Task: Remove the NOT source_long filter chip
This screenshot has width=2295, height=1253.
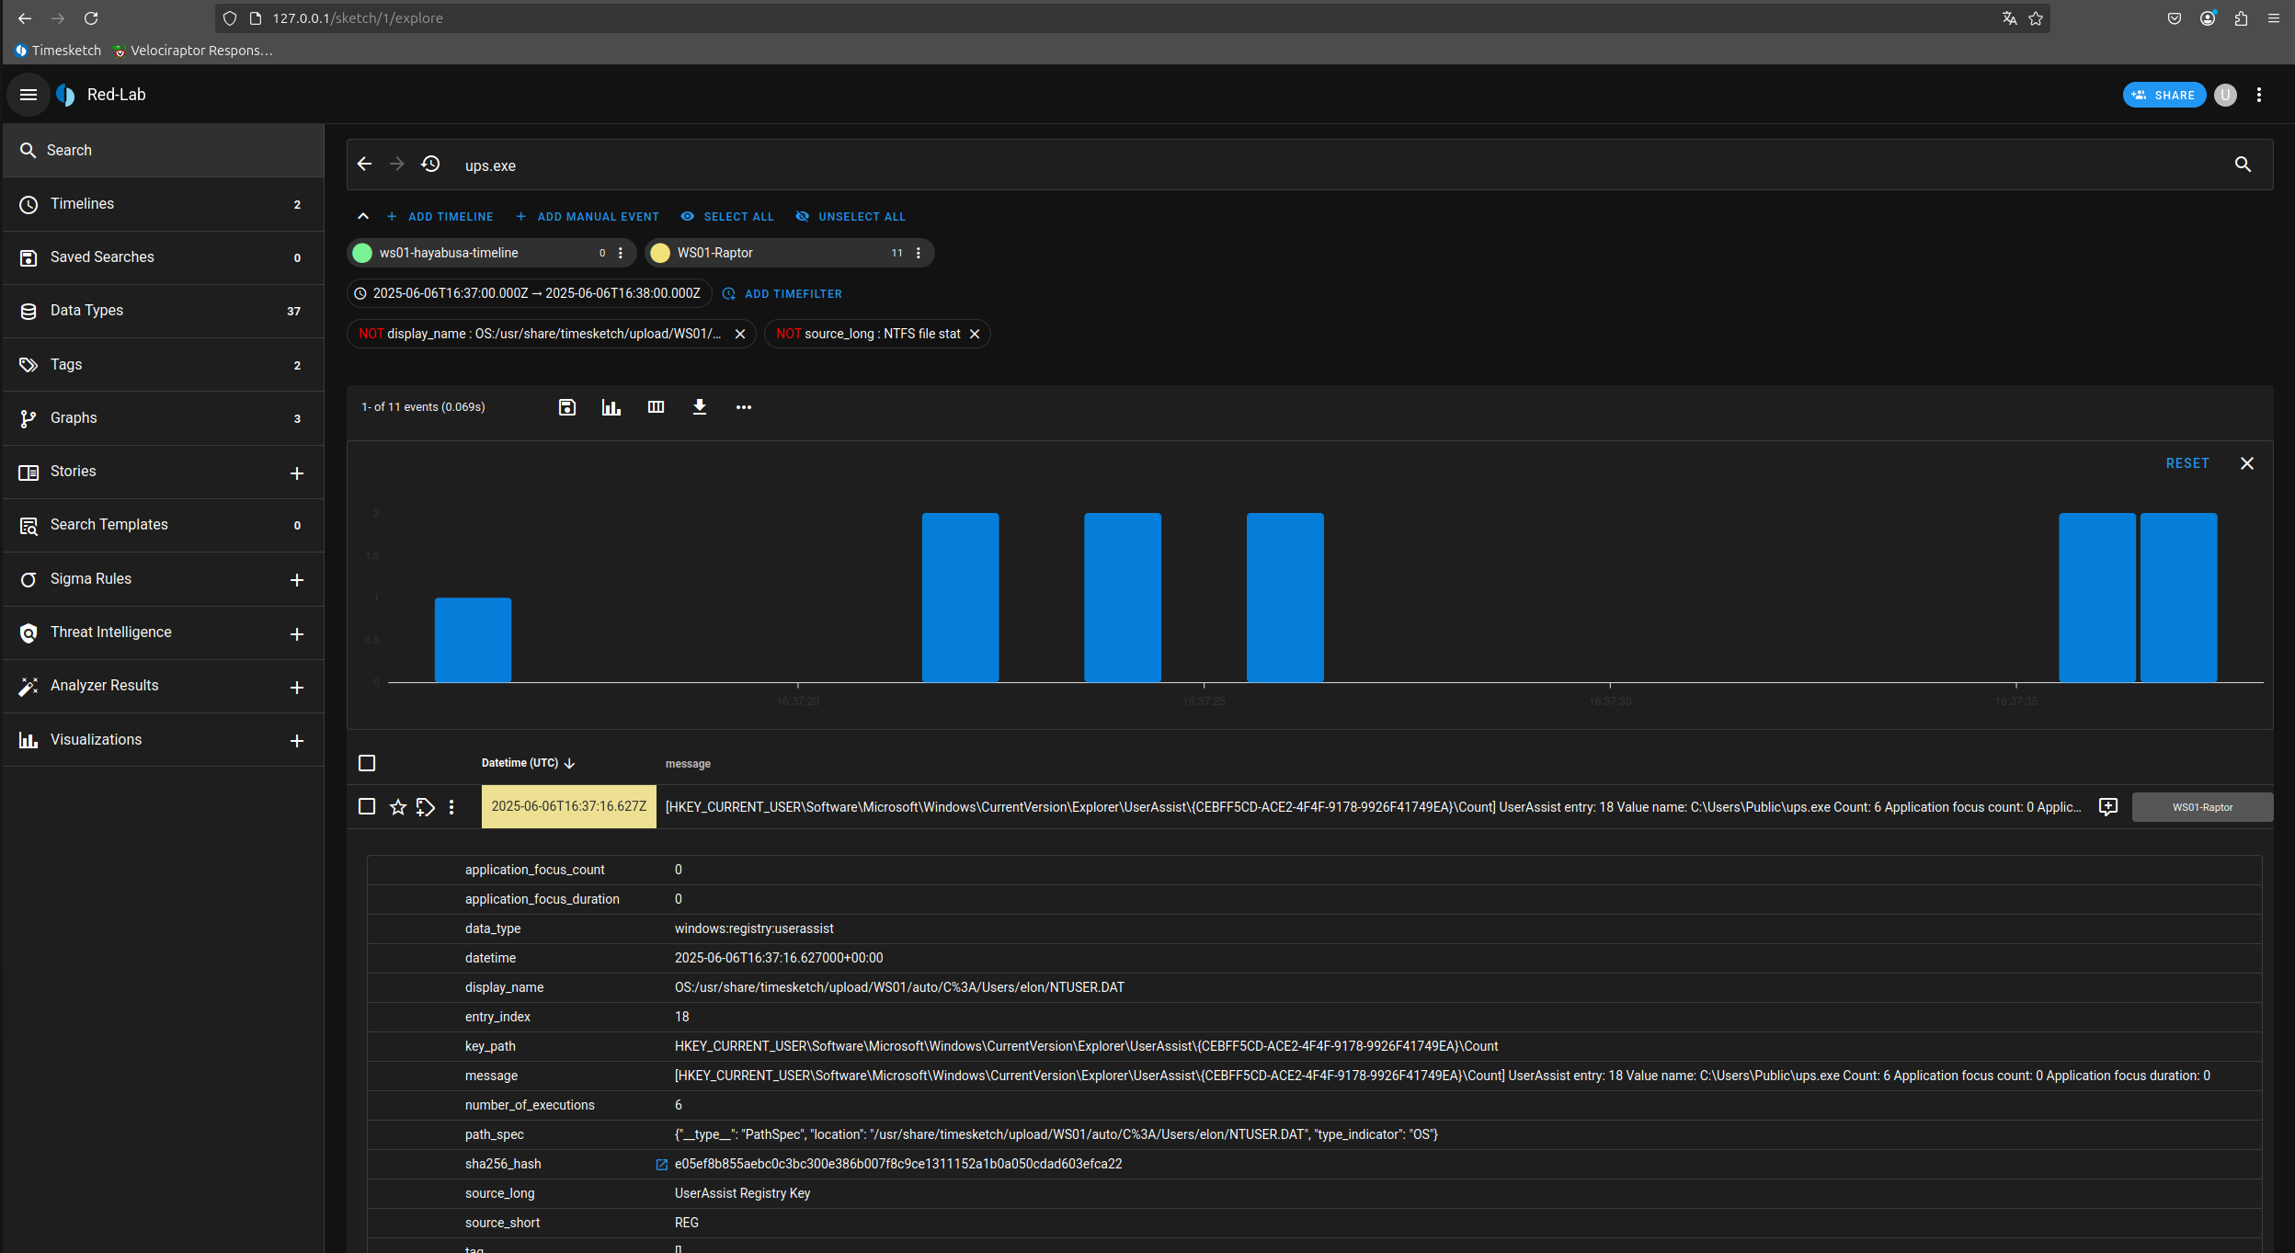Action: coord(975,334)
